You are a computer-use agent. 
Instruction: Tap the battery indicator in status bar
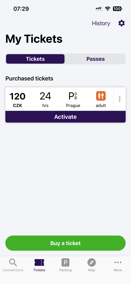point(117,8)
